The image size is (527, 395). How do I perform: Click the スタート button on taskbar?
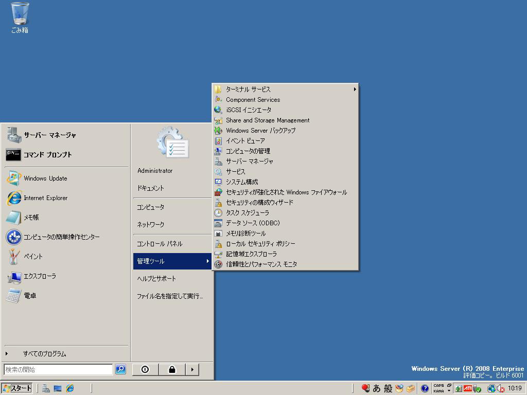click(17, 388)
